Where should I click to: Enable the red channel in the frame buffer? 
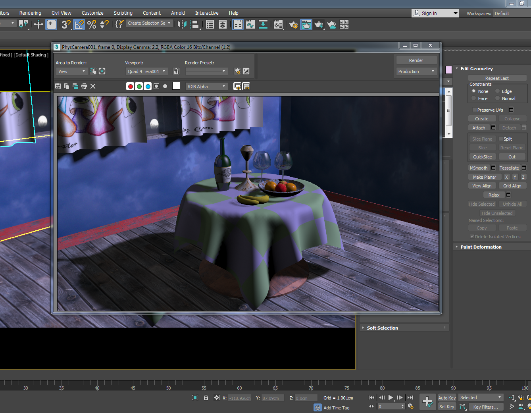click(130, 86)
